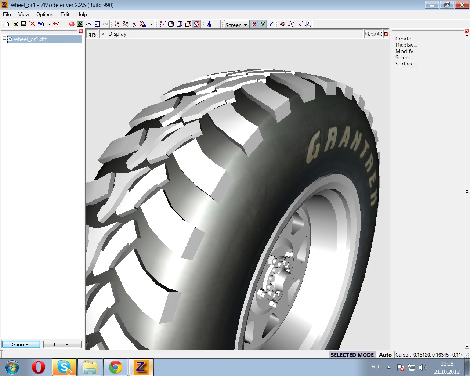
Task: Click the Open file folder icon
Action: pyautogui.click(x=15, y=24)
